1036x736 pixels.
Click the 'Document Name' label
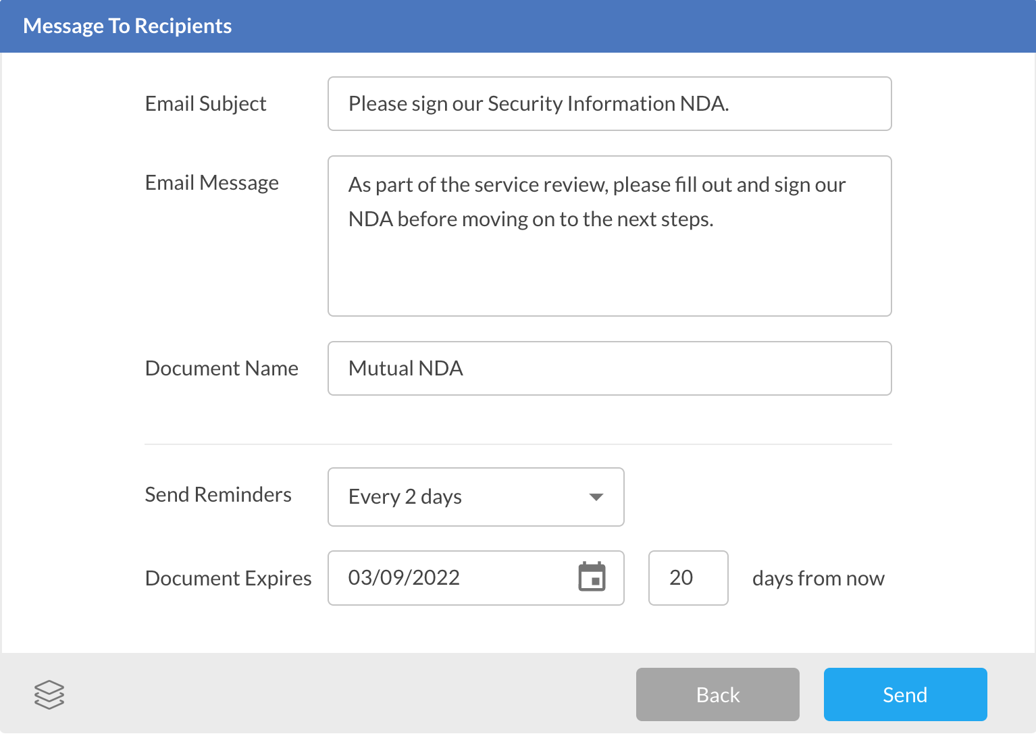pyautogui.click(x=222, y=369)
